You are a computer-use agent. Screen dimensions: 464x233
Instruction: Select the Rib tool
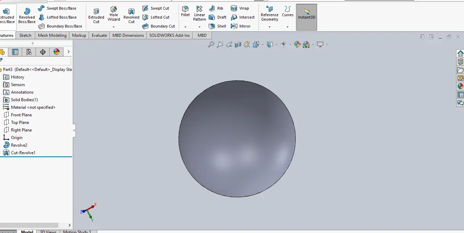click(x=216, y=8)
